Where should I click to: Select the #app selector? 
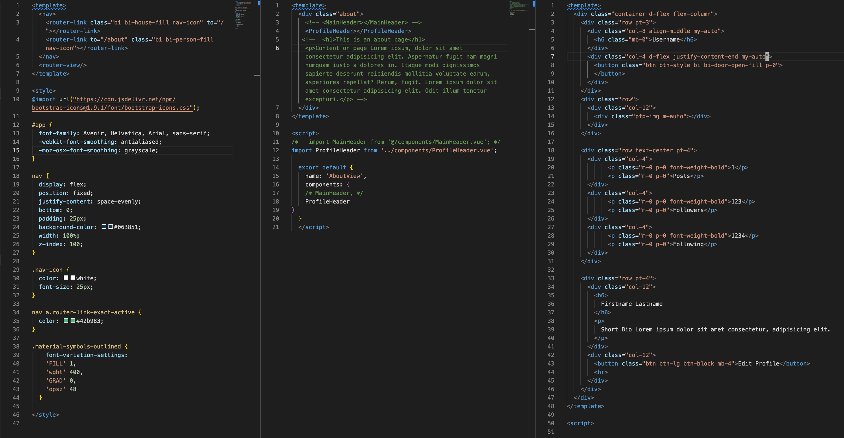tap(39, 124)
